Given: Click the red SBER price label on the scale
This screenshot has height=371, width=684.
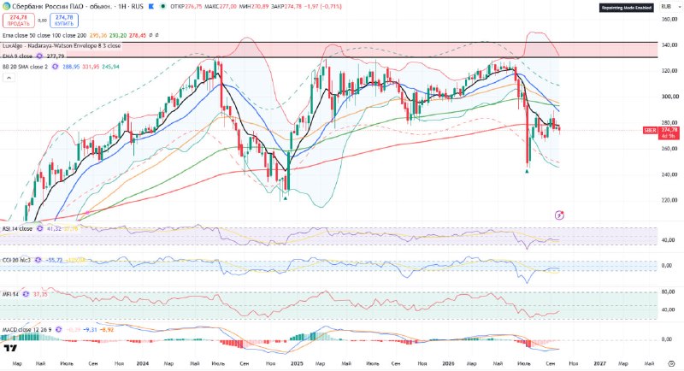Looking at the screenshot, I should coord(650,130).
